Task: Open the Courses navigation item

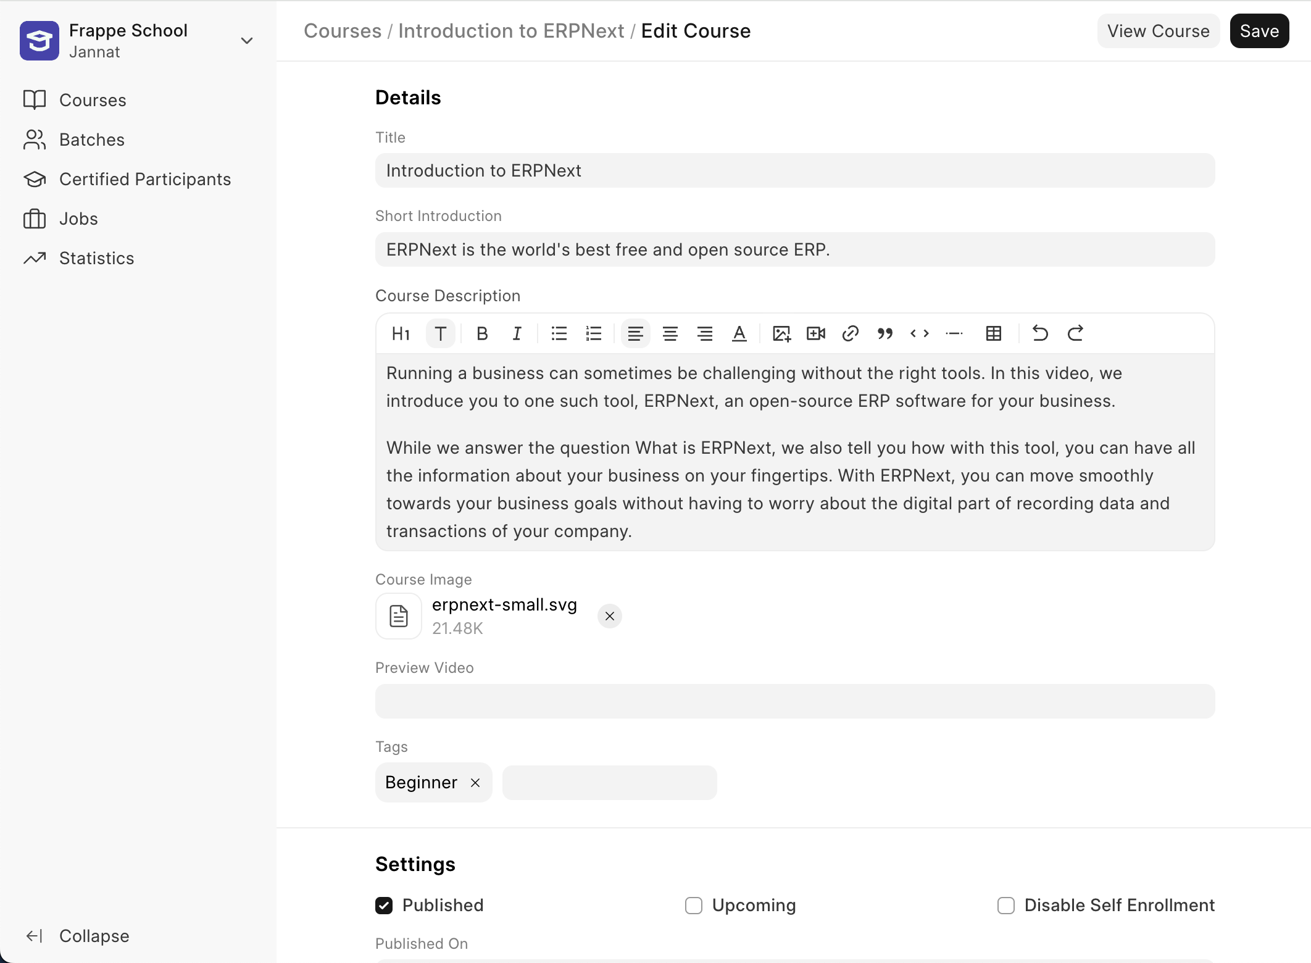Action: (x=94, y=100)
